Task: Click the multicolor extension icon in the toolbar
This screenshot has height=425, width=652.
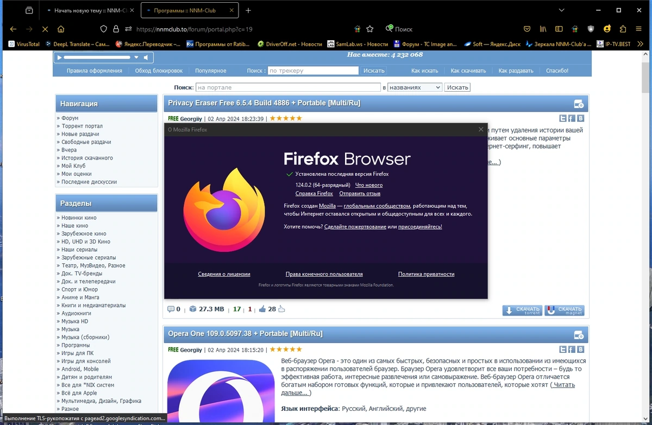Action: point(575,29)
